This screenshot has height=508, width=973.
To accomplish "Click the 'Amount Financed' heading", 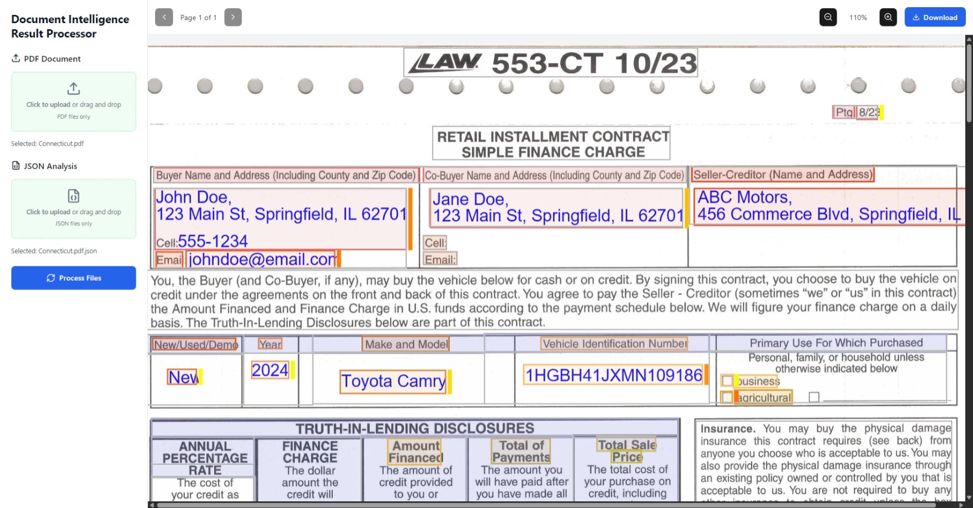I will [416, 452].
